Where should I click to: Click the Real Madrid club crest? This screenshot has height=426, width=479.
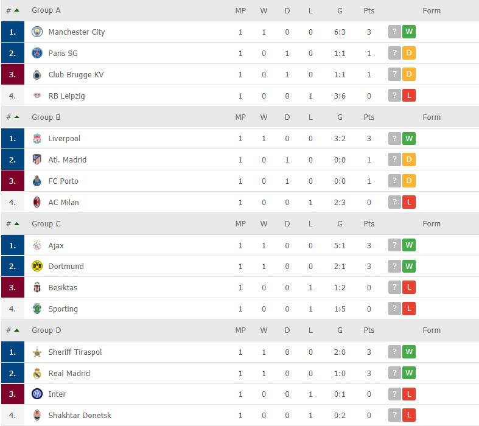pos(37,373)
